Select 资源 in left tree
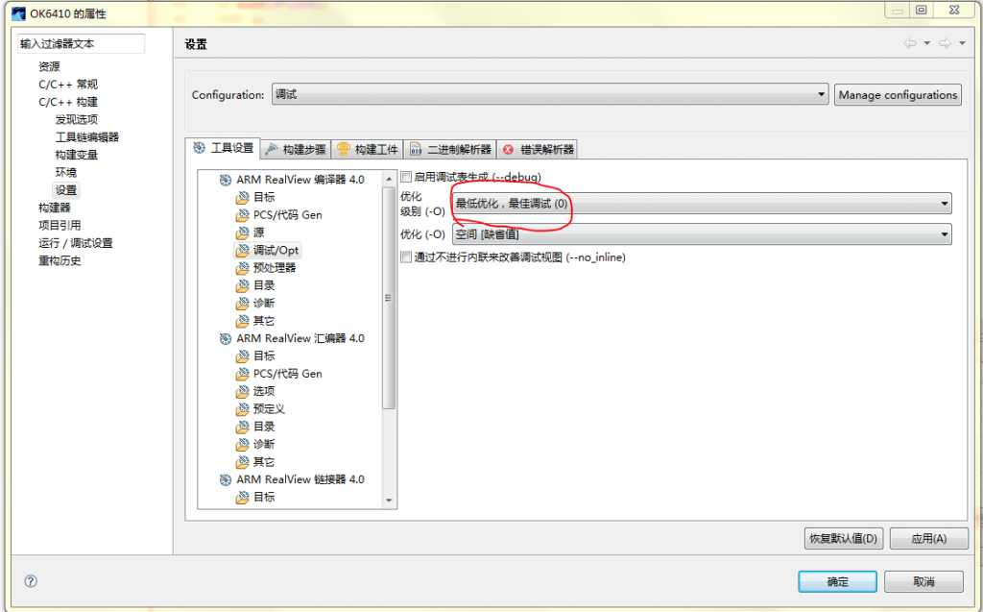The height and width of the screenshot is (612, 983). click(49, 66)
